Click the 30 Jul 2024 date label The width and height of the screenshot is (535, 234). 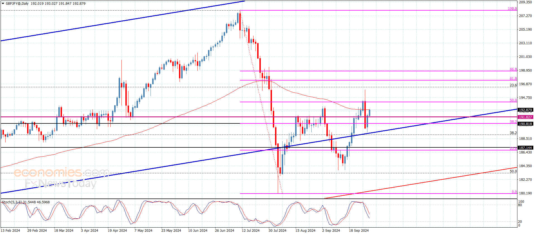(x=278, y=231)
